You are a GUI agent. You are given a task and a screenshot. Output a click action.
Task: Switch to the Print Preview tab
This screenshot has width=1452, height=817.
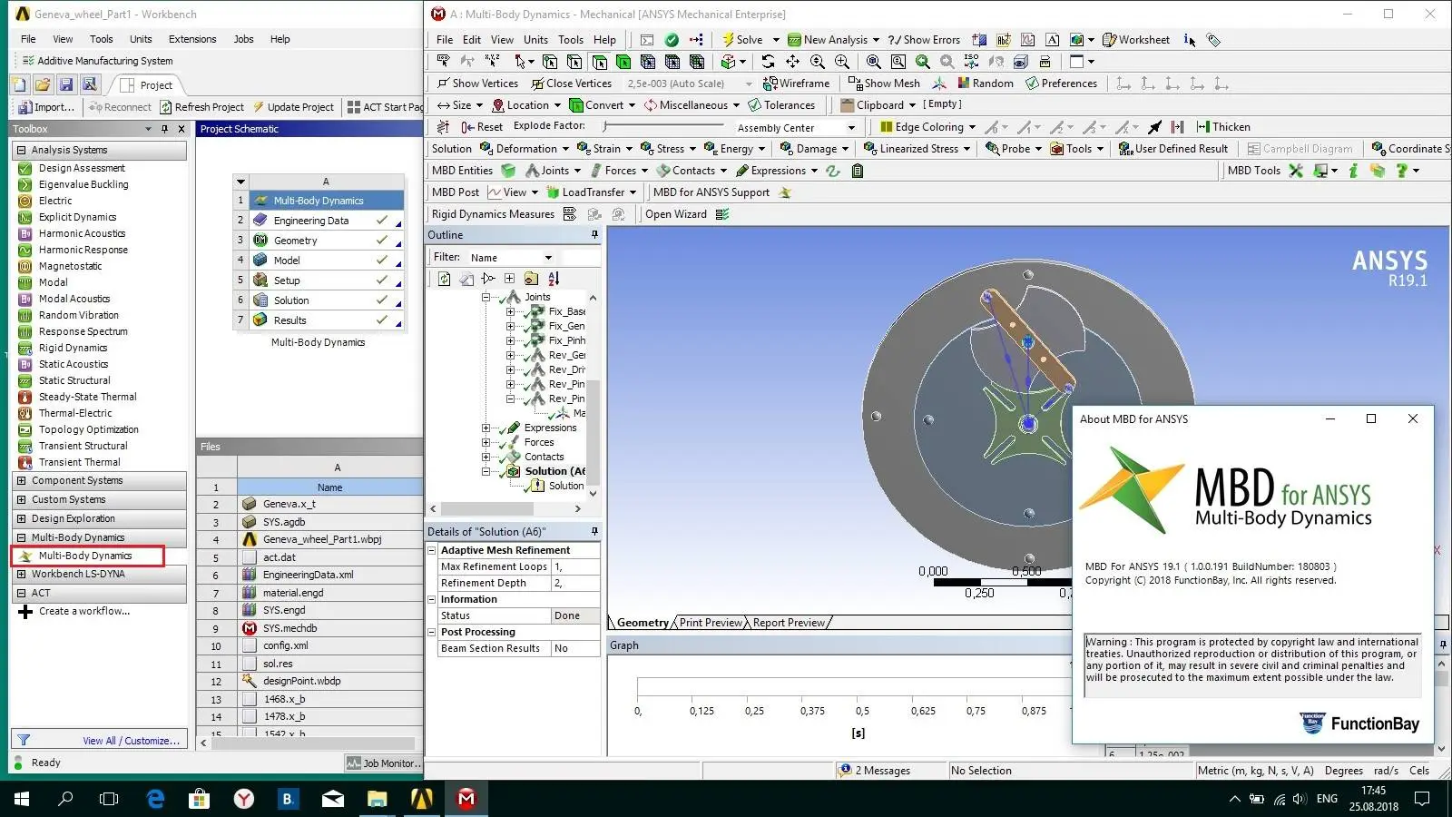pos(711,623)
